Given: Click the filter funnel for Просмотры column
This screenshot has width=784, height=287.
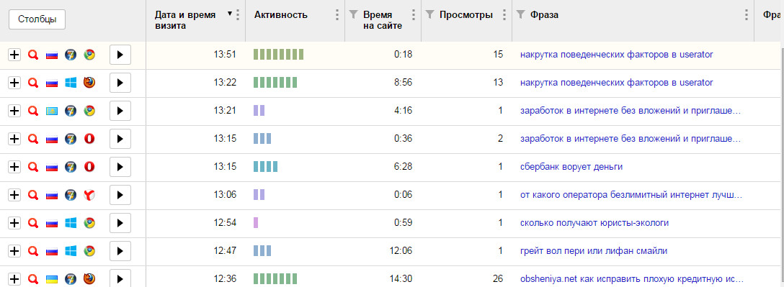Looking at the screenshot, I should [x=429, y=14].
